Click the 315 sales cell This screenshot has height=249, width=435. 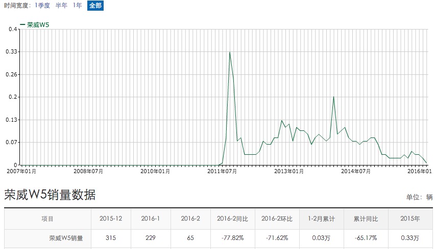pos(111,238)
